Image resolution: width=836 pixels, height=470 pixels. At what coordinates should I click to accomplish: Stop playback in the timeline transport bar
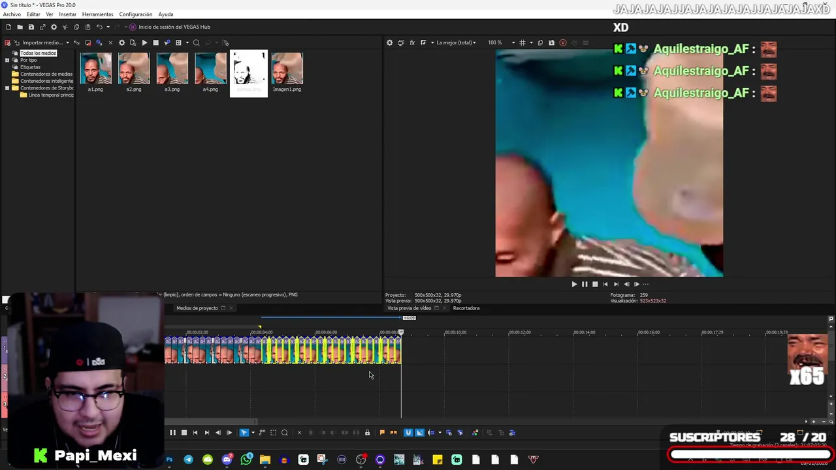(x=184, y=433)
